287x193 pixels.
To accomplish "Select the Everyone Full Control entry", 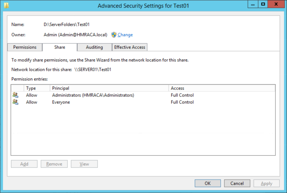I will pyautogui.click(x=143, y=102).
